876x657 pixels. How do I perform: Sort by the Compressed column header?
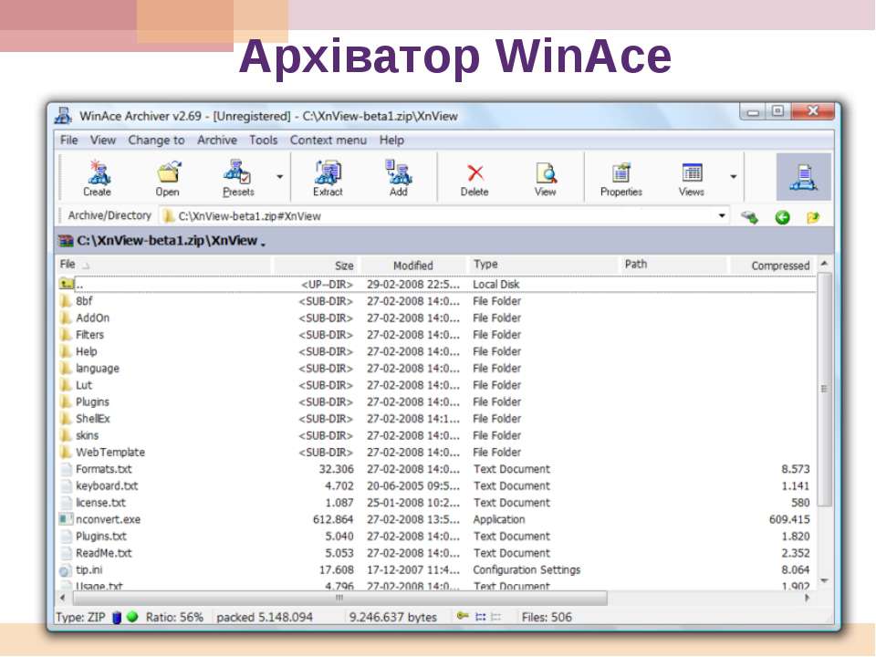(x=774, y=266)
